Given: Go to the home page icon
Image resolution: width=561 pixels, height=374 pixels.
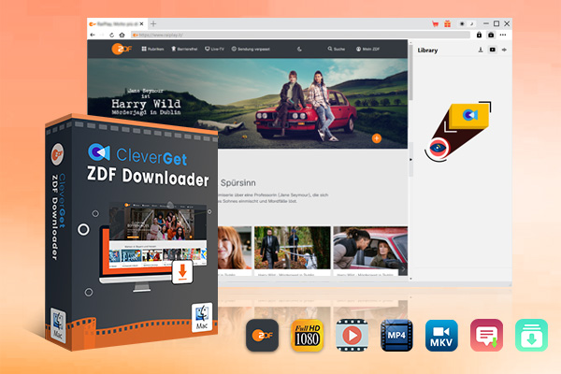Looking at the screenshot, I should (122, 35).
